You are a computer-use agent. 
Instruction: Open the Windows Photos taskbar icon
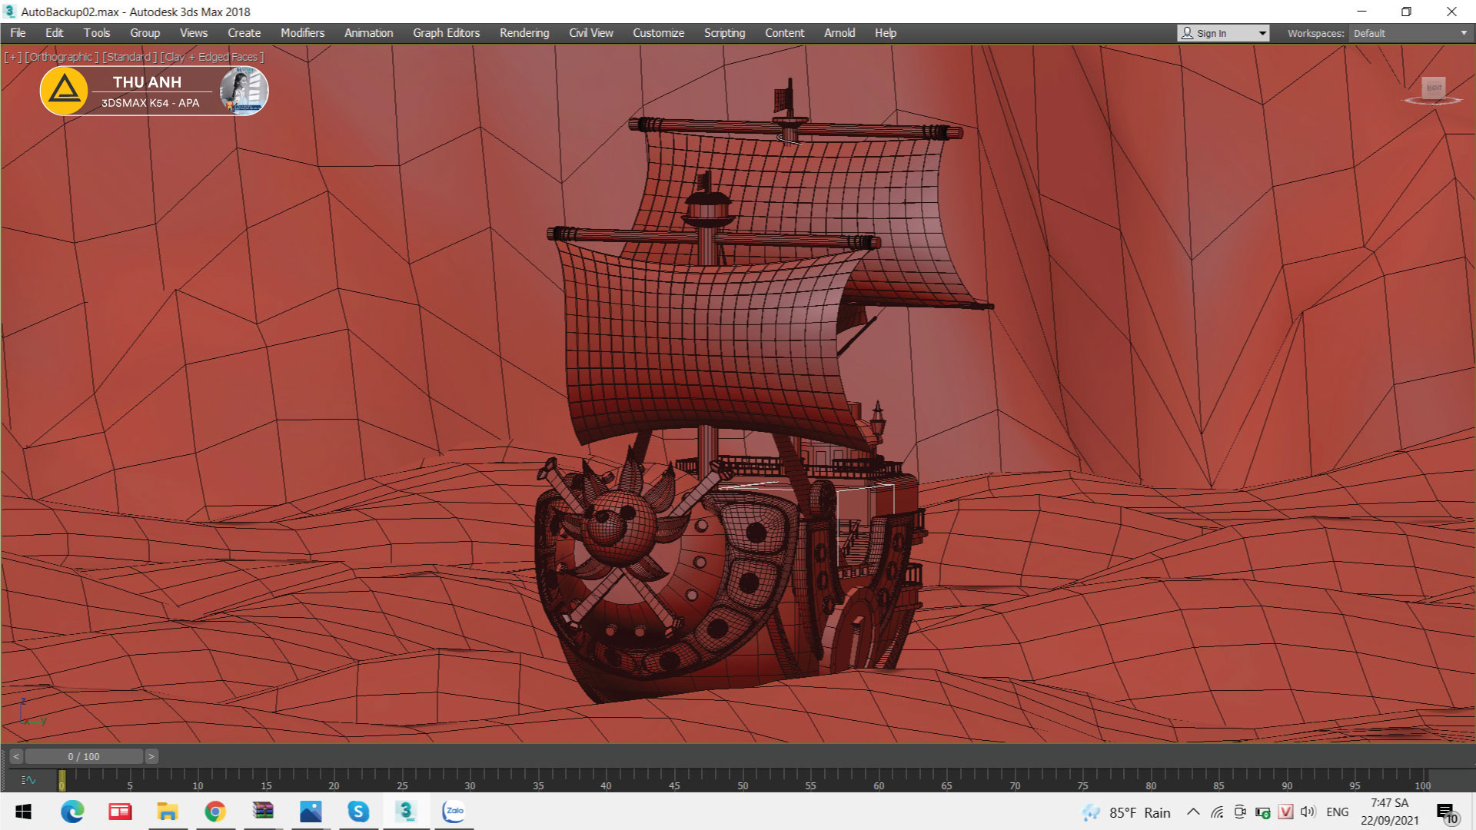(311, 812)
